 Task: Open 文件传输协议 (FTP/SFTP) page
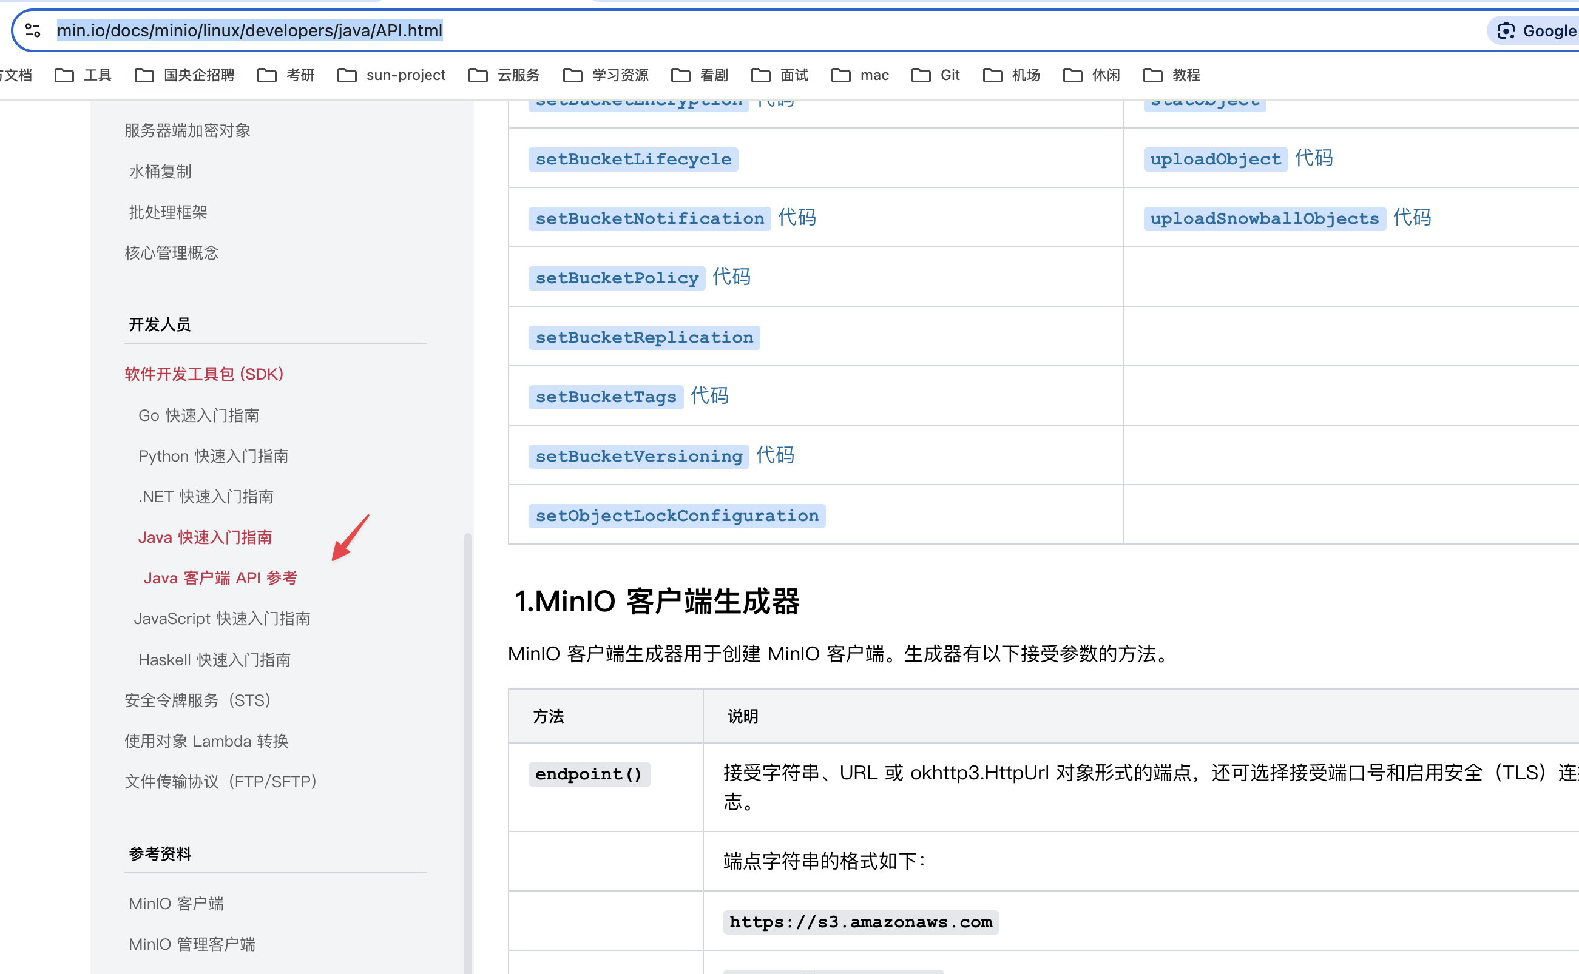click(x=222, y=781)
